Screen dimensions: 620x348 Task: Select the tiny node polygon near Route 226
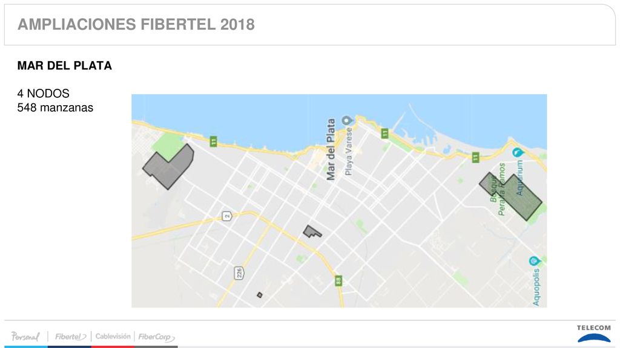coord(259,295)
